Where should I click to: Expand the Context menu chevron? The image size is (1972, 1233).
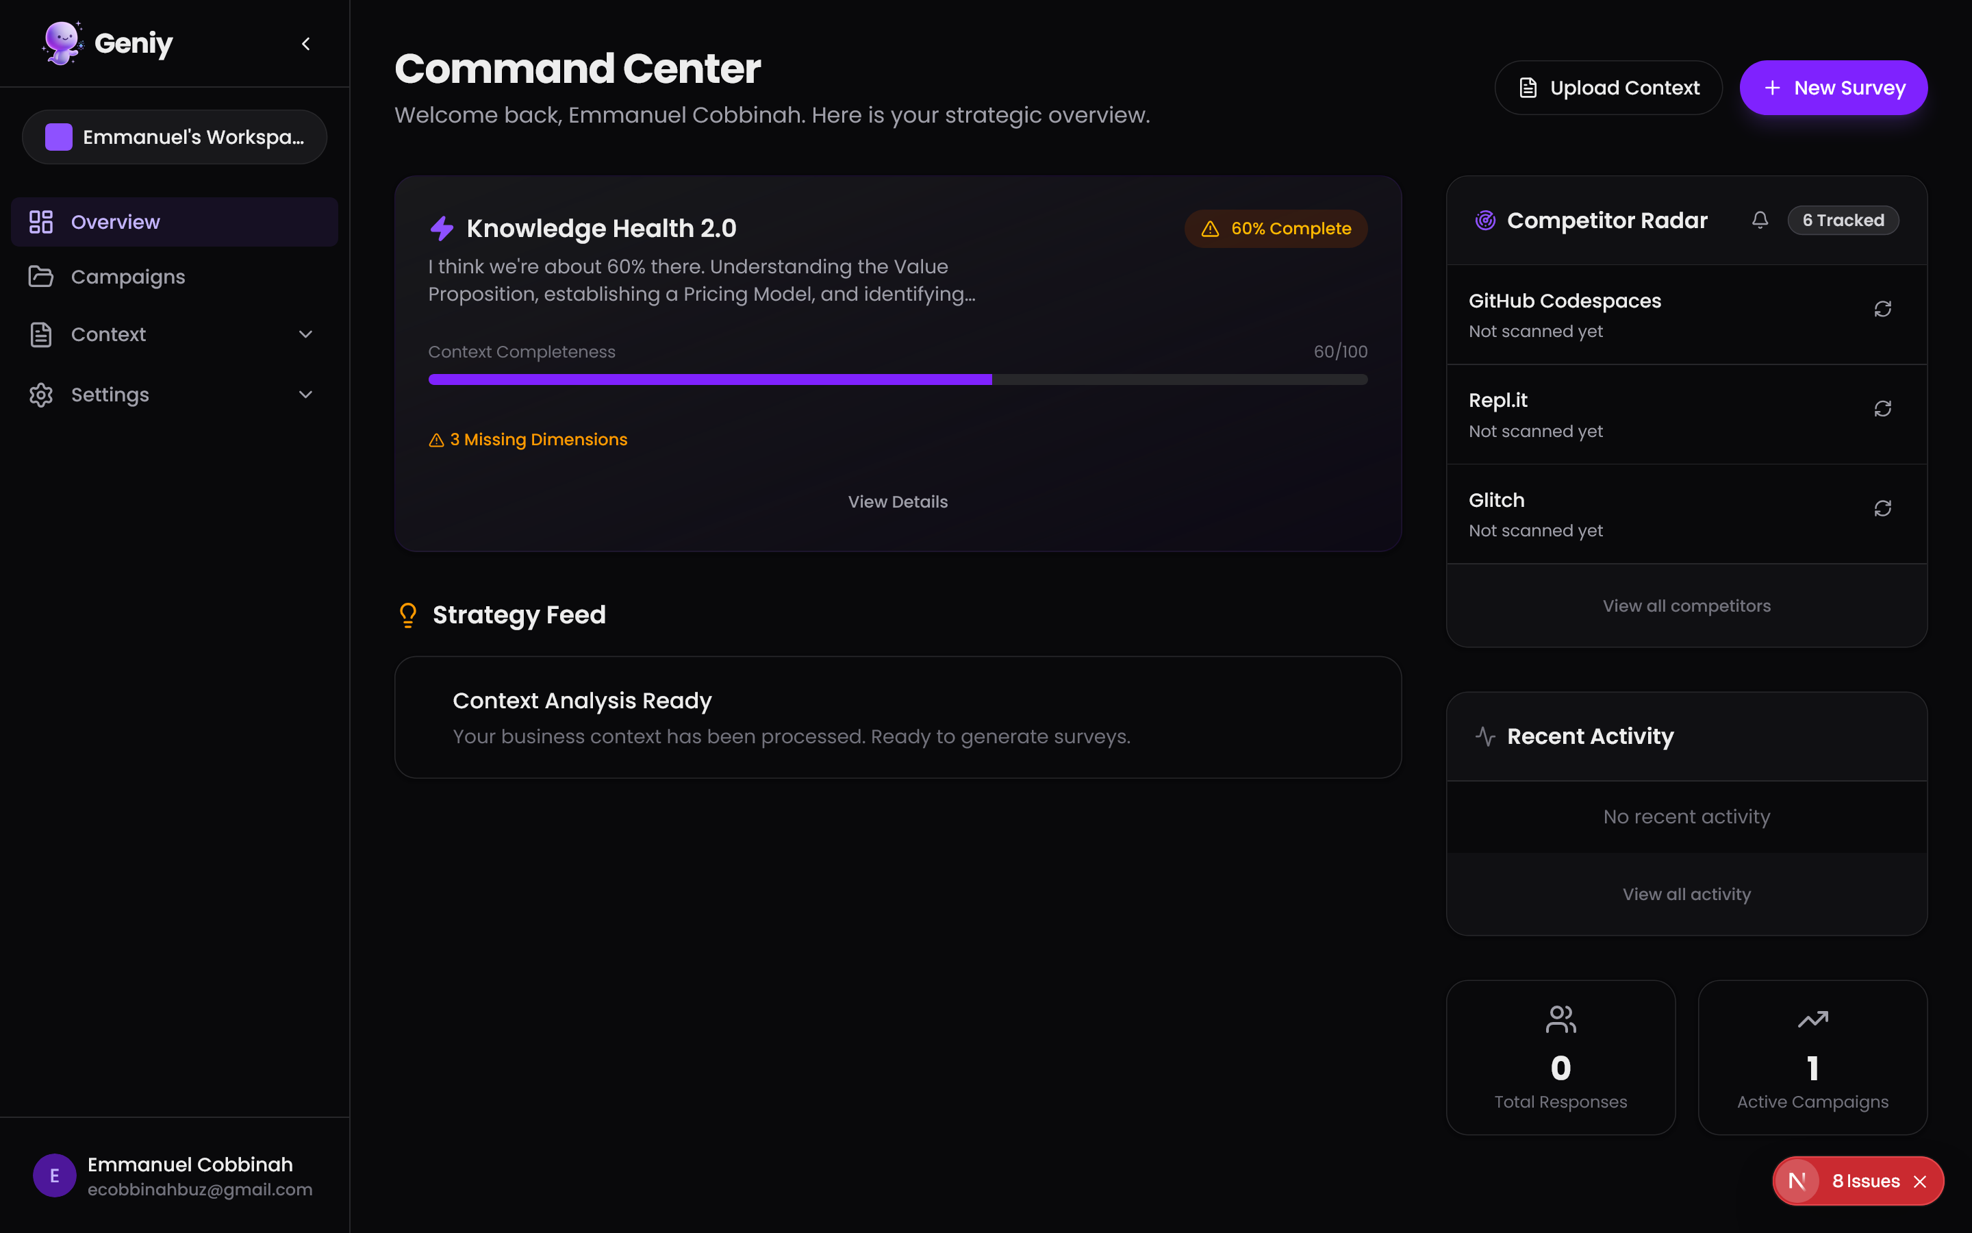305,334
